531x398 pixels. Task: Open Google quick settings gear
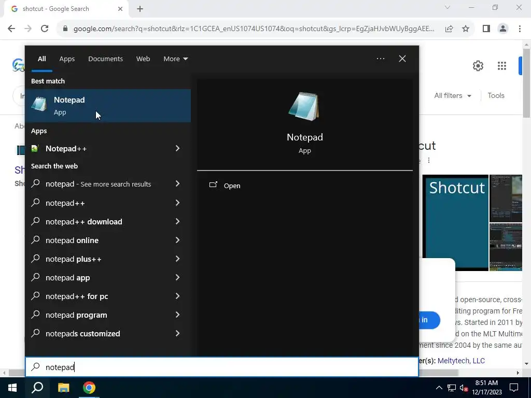478,66
